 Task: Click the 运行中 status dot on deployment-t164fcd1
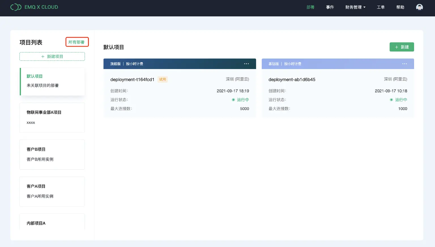[x=233, y=100]
